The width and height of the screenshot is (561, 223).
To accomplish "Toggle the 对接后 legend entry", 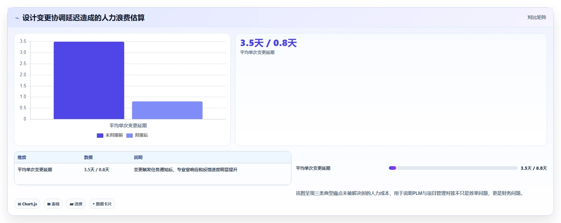I will (137, 135).
